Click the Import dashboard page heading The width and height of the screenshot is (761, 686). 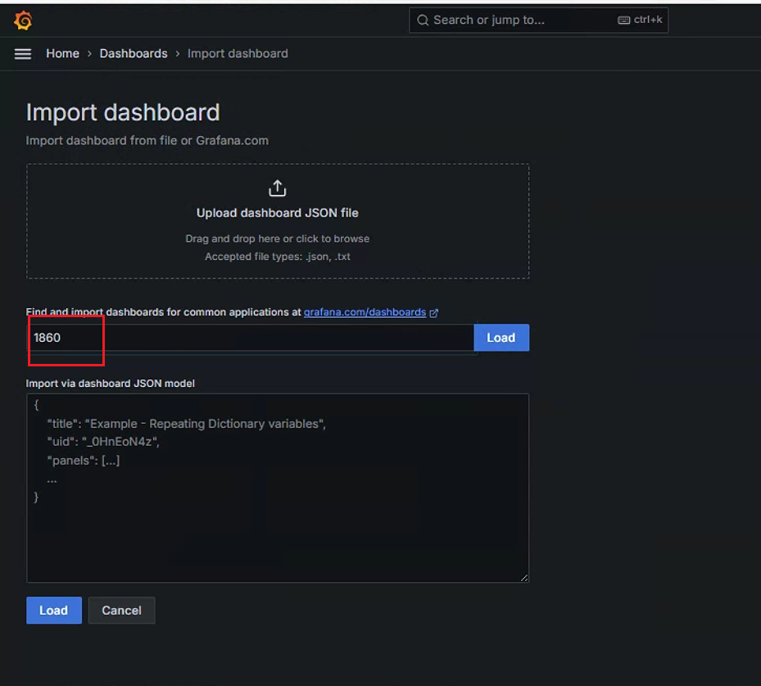tap(123, 112)
